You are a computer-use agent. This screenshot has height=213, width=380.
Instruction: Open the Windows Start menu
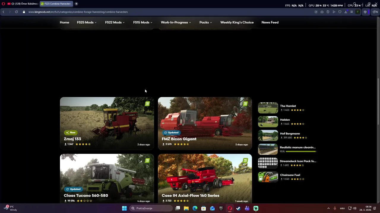click(124, 208)
